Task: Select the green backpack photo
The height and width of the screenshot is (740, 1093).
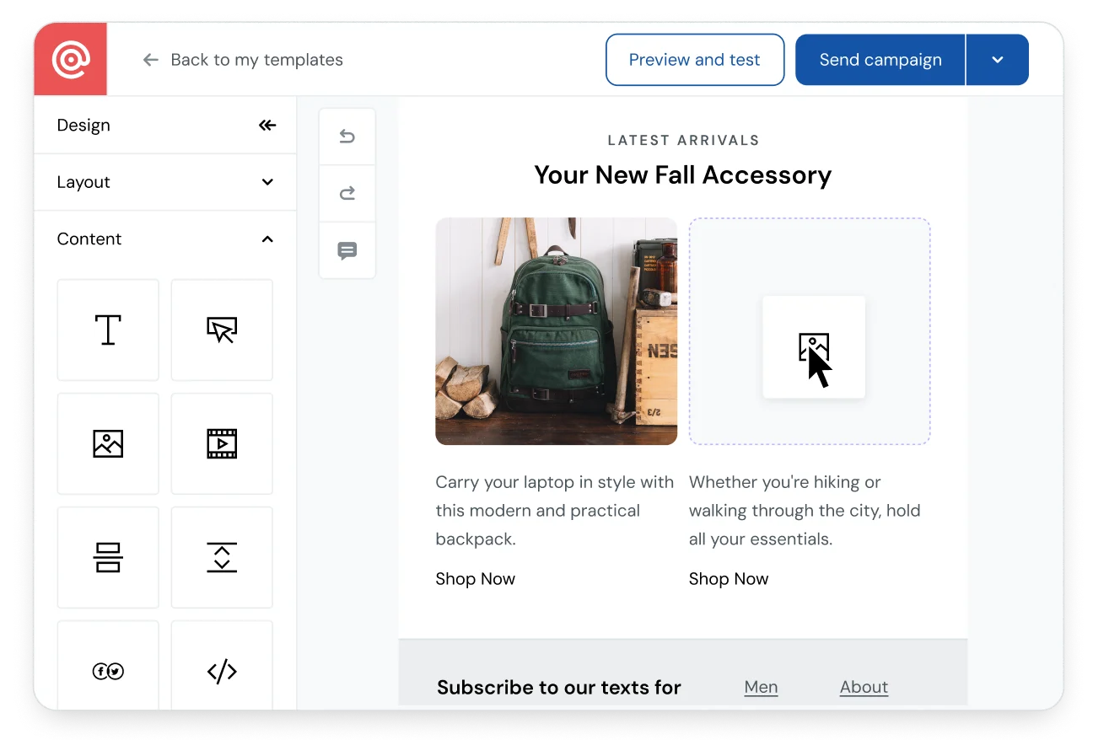Action: [x=556, y=331]
